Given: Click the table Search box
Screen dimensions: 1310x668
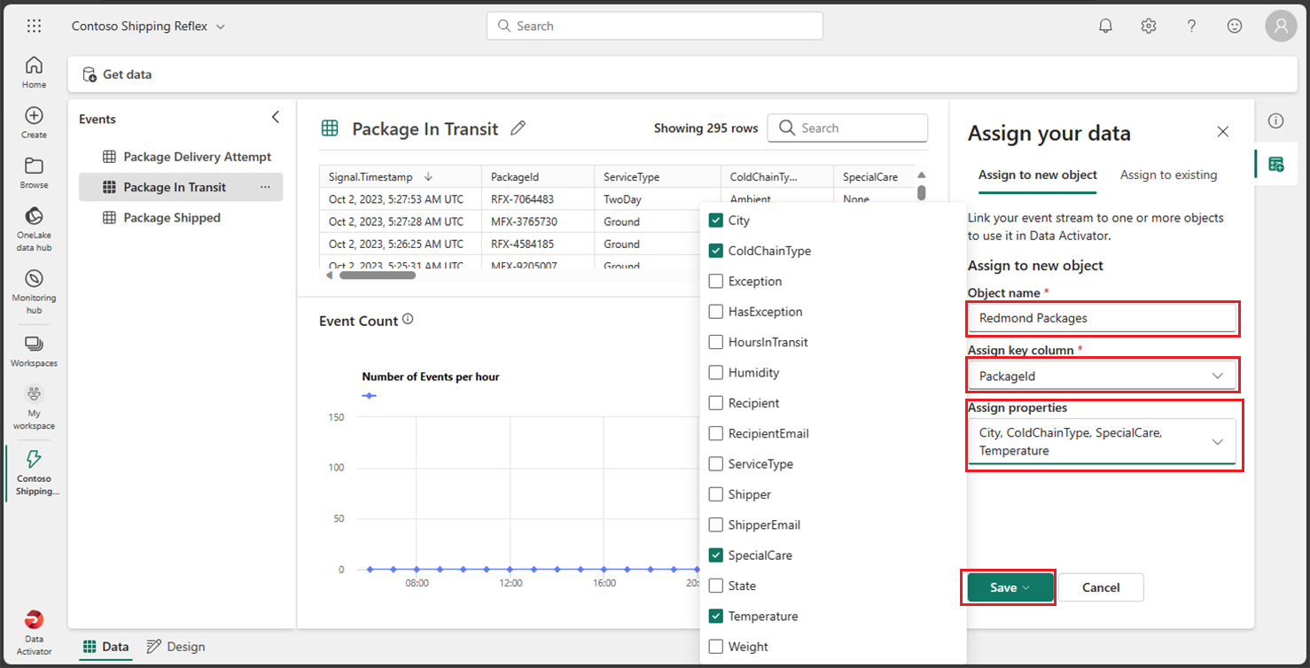Looking at the screenshot, I should pos(847,128).
